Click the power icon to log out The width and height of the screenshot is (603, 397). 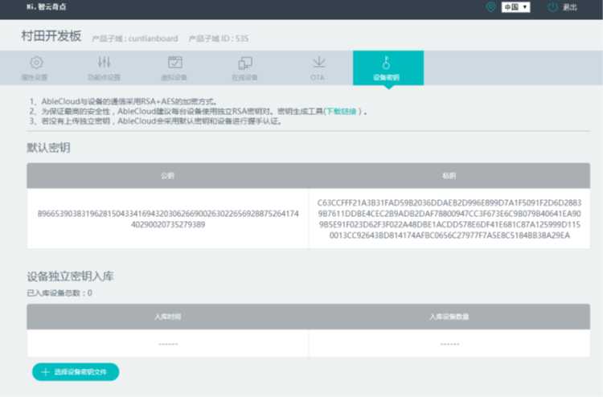click(552, 7)
